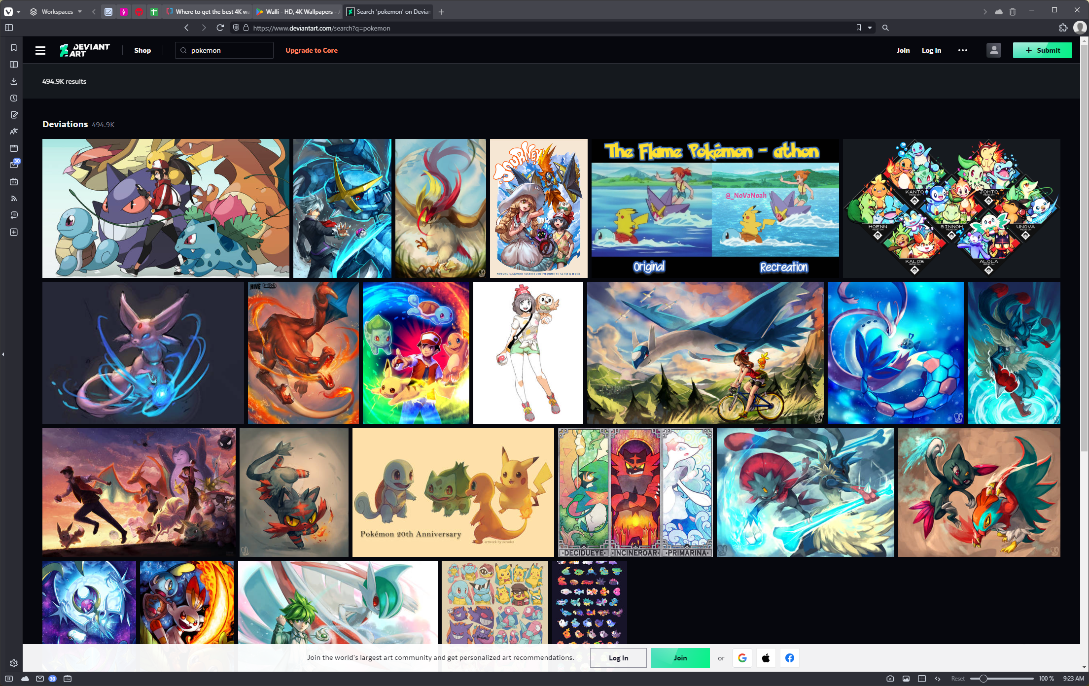1089x686 pixels.
Task: Open Feeds panel in sidebar
Action: point(14,199)
